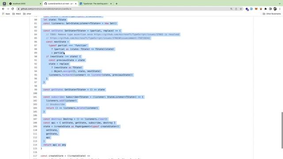Click 'let state: TState' on line 80
The width and height of the screenshot is (283, 159).
pos(55,19)
